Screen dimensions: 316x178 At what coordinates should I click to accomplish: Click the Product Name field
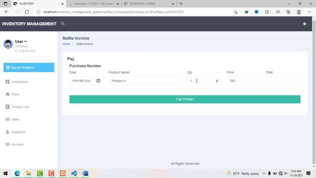pyautogui.click(x=146, y=81)
